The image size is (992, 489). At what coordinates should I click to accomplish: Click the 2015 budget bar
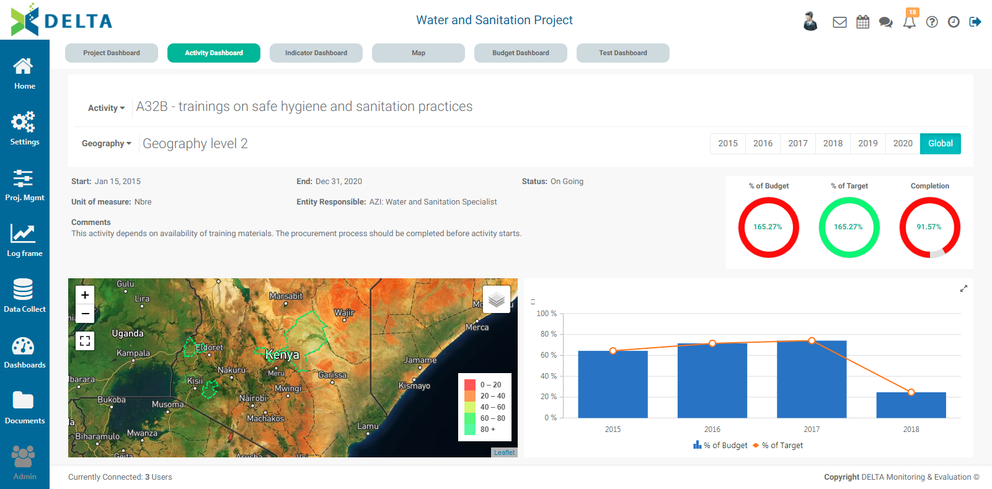[613, 384]
